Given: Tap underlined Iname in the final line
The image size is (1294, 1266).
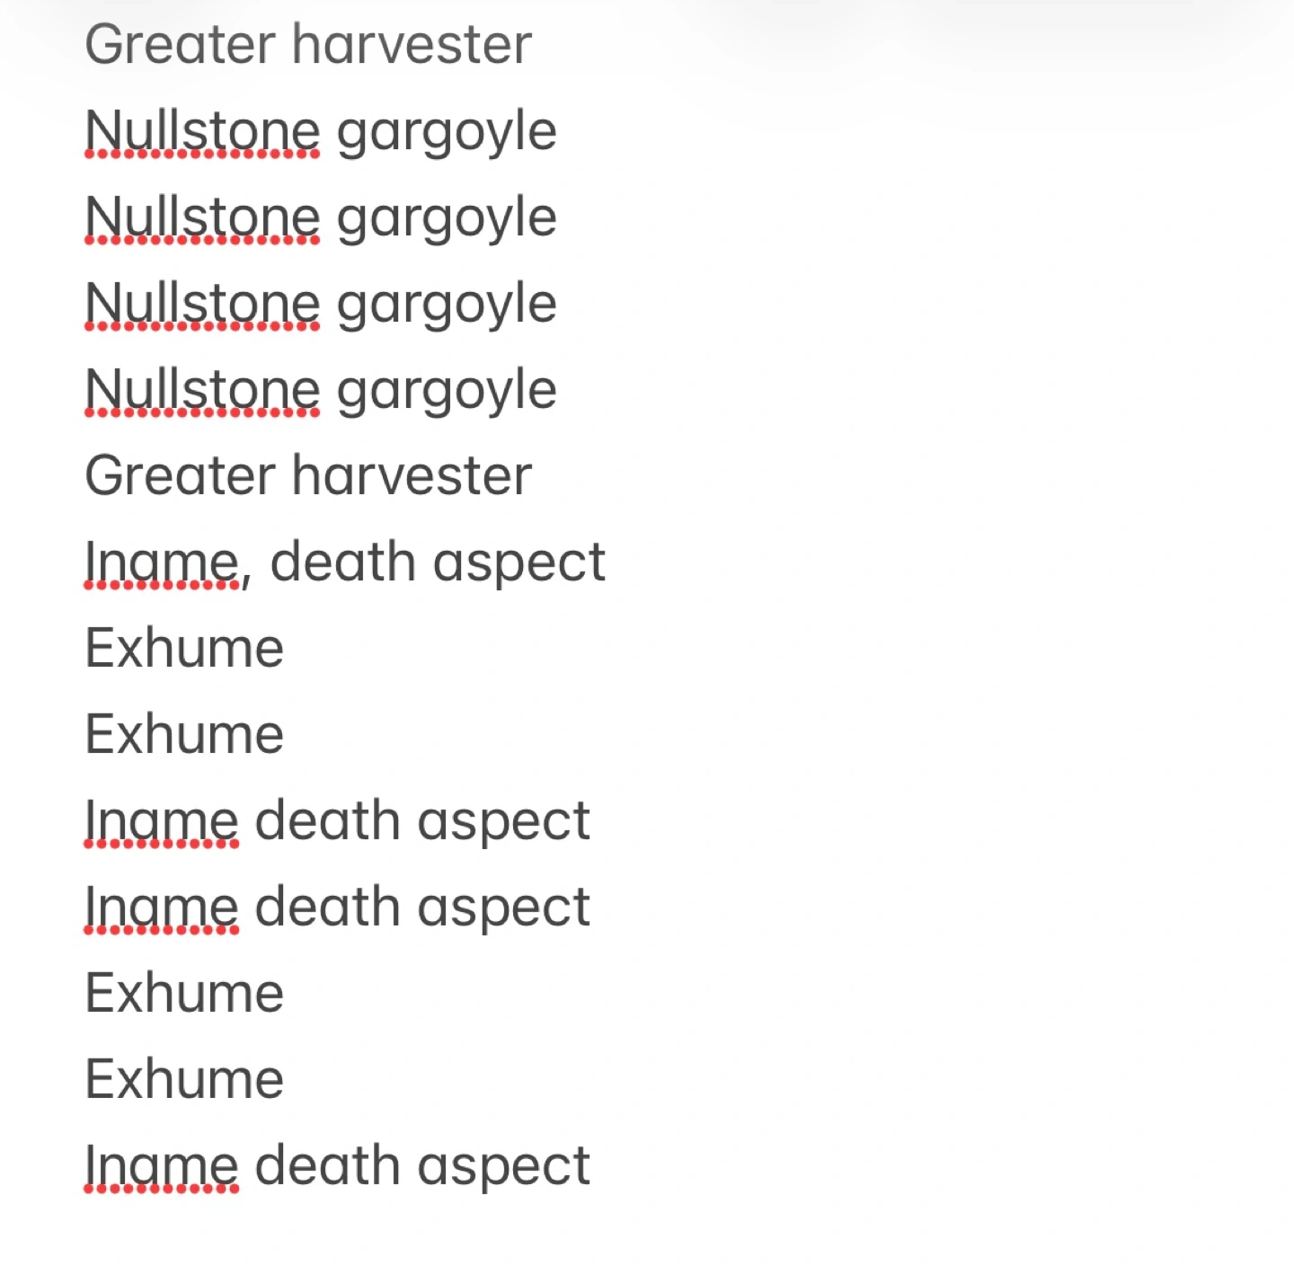Looking at the screenshot, I should [162, 1165].
